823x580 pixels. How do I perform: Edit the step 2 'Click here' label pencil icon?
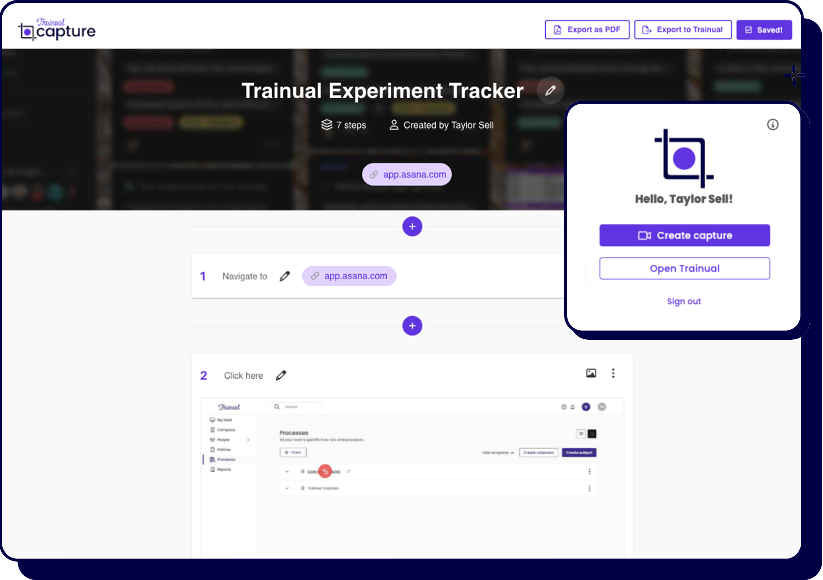click(281, 375)
